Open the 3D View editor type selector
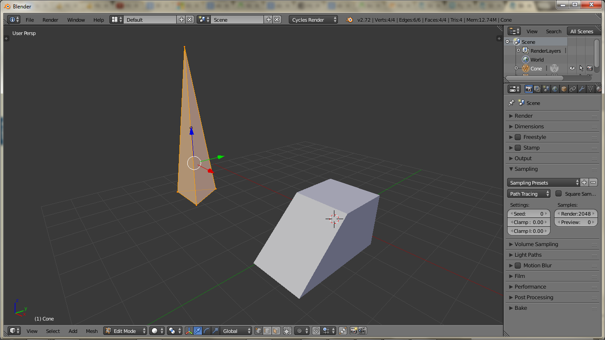Viewport: 605px width, 340px height. coord(15,331)
